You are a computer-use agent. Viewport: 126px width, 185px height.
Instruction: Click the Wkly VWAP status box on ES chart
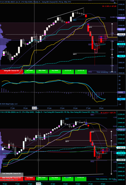point(42,72)
